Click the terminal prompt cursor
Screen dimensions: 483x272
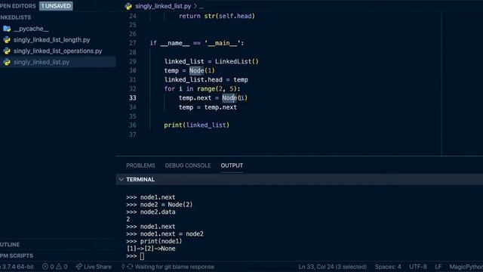point(142,256)
